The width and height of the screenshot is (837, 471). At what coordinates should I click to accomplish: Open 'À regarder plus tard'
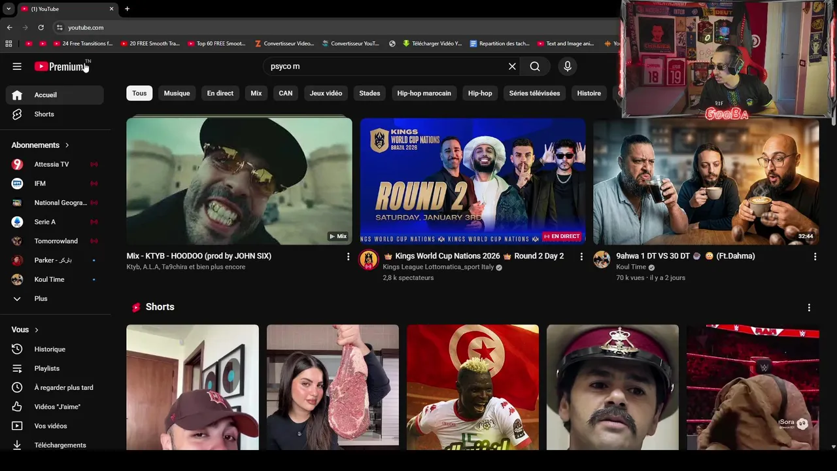pos(55,387)
